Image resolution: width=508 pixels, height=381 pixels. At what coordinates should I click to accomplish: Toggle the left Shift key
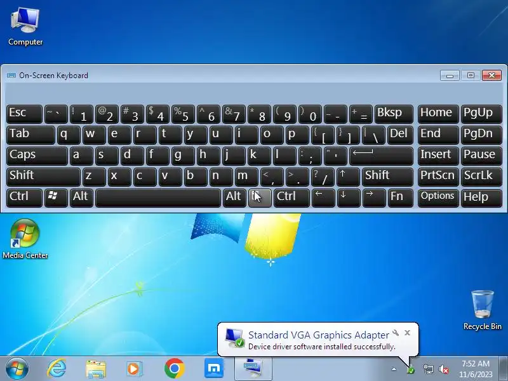43,177
